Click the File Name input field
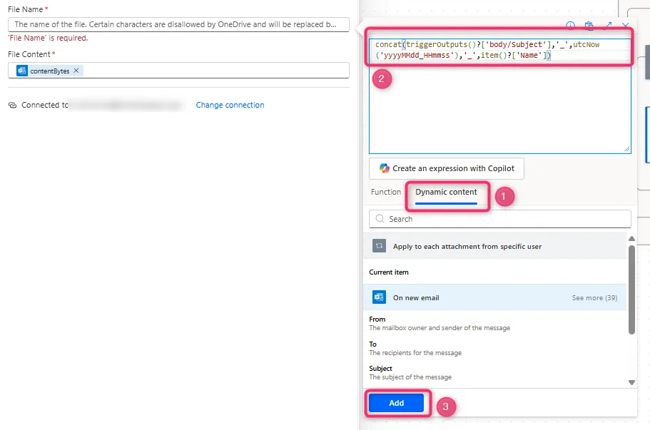Viewport: 650px width, 430px height. click(178, 24)
